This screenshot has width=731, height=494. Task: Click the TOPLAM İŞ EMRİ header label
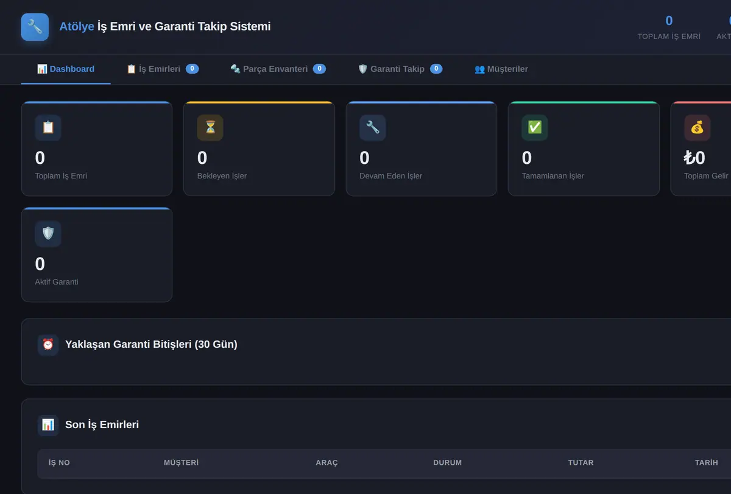click(669, 37)
